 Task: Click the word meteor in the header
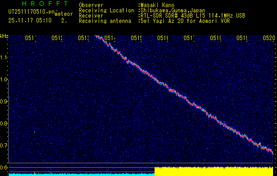(x=64, y=14)
